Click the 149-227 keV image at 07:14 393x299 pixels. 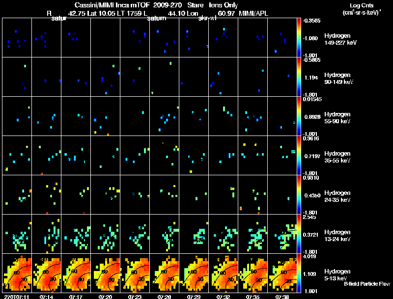[46, 37]
